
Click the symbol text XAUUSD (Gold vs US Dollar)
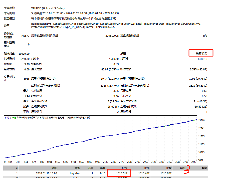(x=48, y=8)
